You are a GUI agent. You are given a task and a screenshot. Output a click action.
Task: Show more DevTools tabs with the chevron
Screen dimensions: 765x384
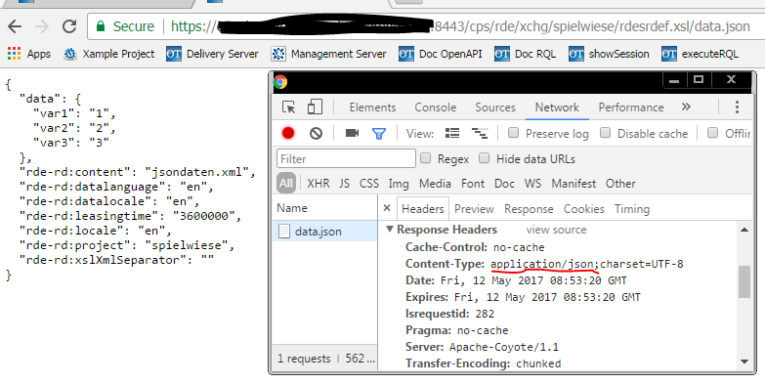(x=686, y=107)
